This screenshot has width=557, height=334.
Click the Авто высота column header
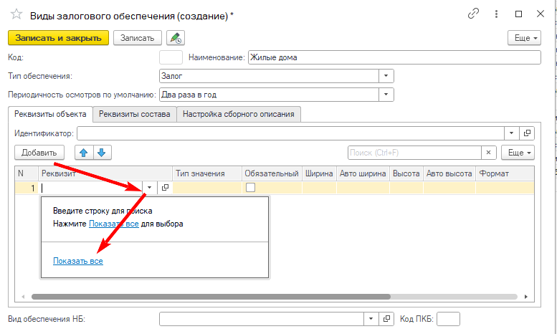pos(449,173)
